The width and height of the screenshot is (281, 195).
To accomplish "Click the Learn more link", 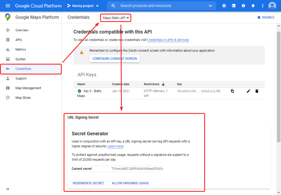I will pyautogui.click(x=116, y=146).
